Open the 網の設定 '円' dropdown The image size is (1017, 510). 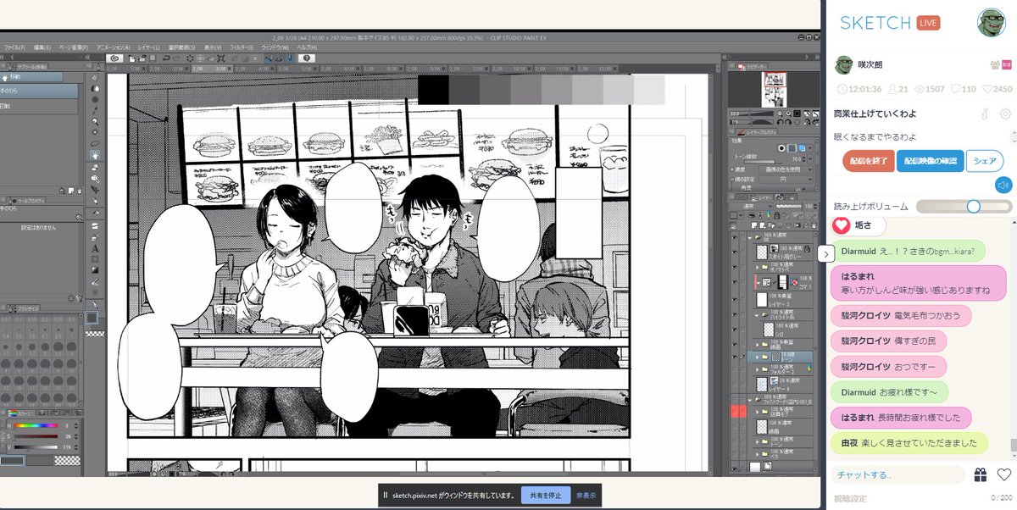click(x=786, y=179)
